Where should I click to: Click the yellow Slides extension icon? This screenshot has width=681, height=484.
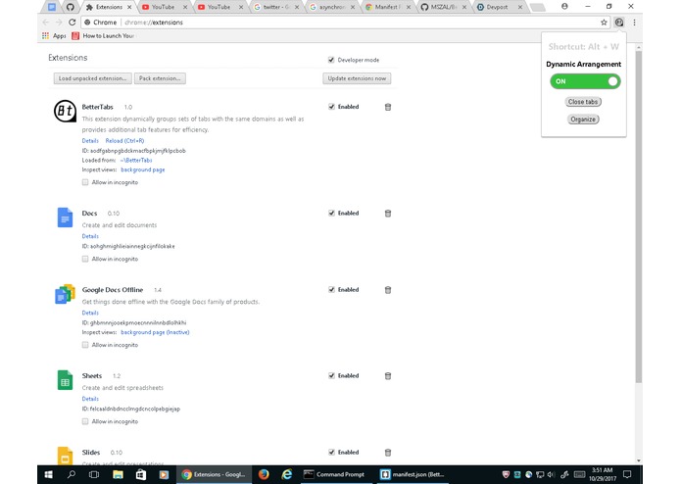[x=65, y=456]
